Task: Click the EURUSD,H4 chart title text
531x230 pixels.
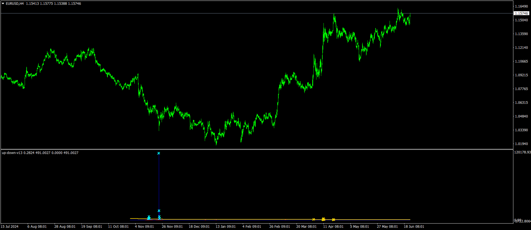Action: [x=15, y=4]
